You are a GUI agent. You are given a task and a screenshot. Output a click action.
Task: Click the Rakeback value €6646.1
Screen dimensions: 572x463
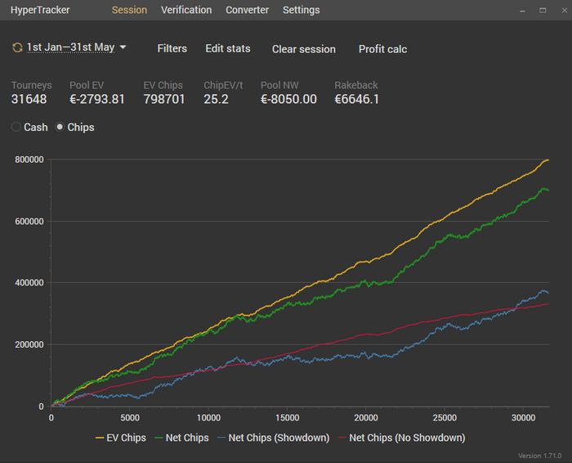tap(357, 99)
